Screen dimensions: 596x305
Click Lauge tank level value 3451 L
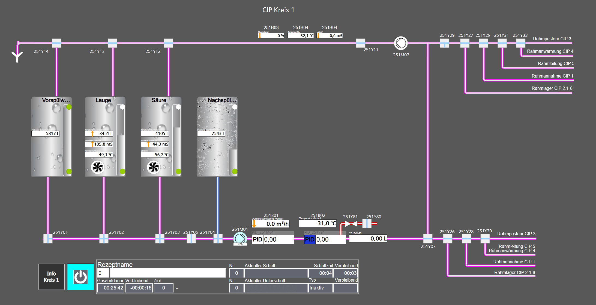(x=99, y=134)
